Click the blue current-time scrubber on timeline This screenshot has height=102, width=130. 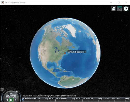(x=23, y=100)
